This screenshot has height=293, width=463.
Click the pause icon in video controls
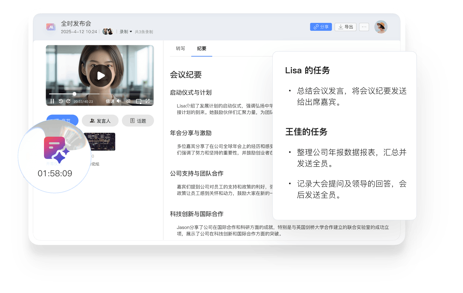[52, 101]
